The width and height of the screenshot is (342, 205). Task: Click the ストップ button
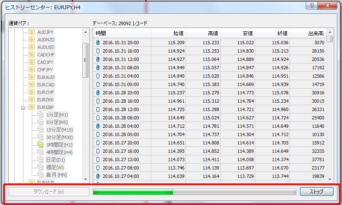click(x=317, y=192)
